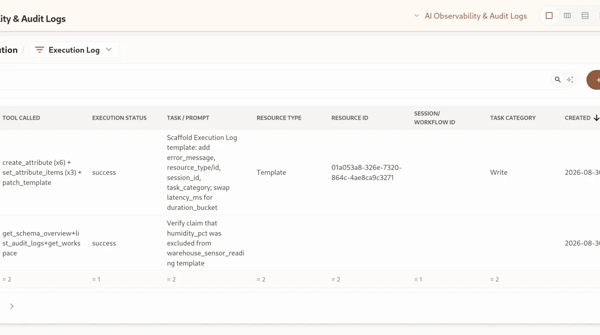Click the count summary under TOOL CALLED
Viewport: 600px width, 335px height.
pyautogui.click(x=7, y=279)
